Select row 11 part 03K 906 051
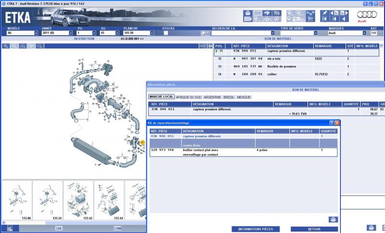 (x=296, y=52)
